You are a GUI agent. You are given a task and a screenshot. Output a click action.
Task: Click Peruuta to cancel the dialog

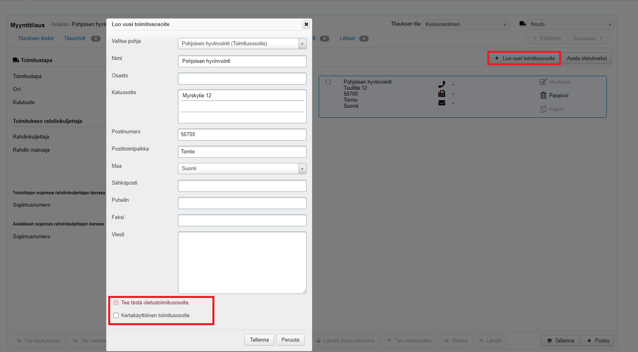(x=290, y=340)
